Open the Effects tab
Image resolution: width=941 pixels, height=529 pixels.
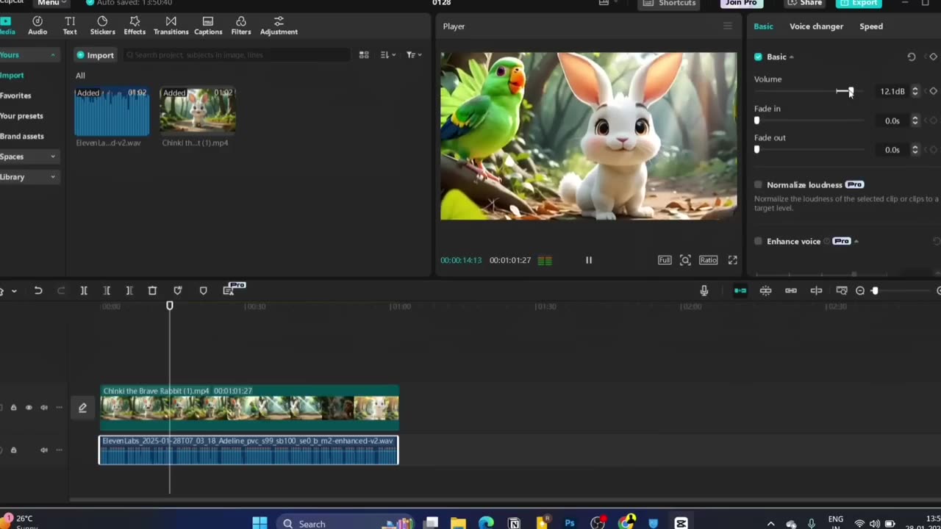point(135,26)
